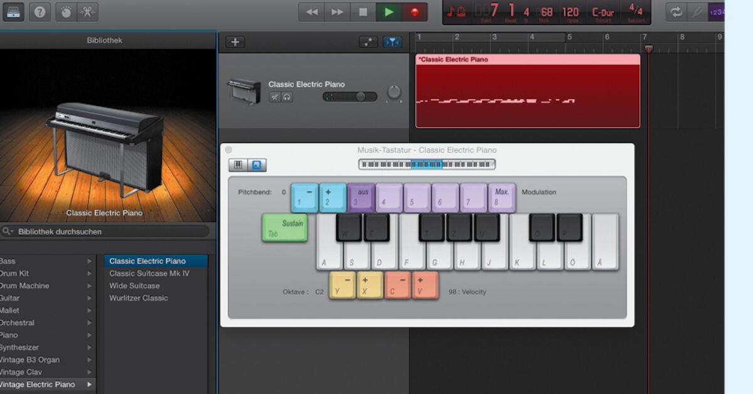Enable Cycle mode with the loop icon
Screen dimensions: 753x394
676,11
